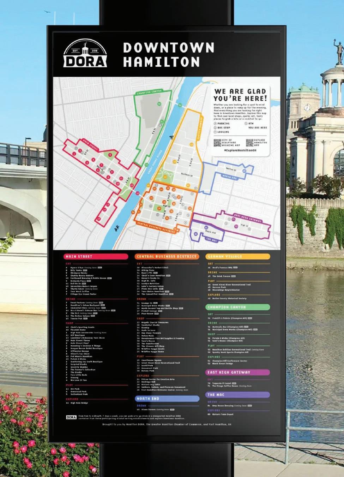Click 'Amp House Brewing' listing

pos(223,406)
